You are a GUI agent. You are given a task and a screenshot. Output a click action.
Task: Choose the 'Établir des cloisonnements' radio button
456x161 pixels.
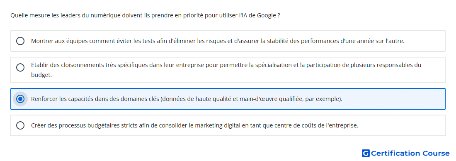tap(20, 67)
